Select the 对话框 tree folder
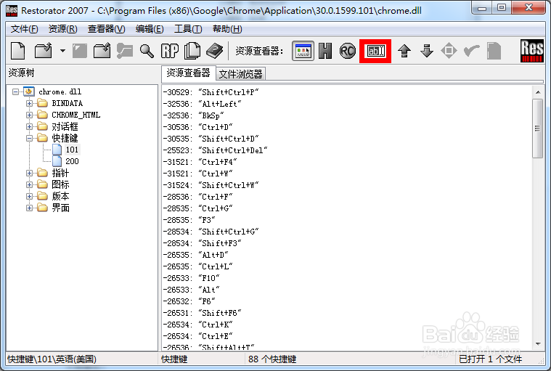The image size is (551, 371). [65, 126]
